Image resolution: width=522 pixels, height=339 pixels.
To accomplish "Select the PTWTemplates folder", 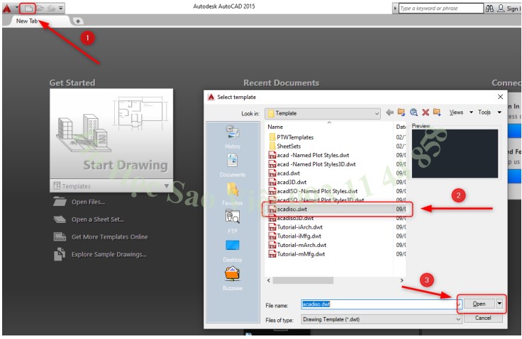I will 295,137.
